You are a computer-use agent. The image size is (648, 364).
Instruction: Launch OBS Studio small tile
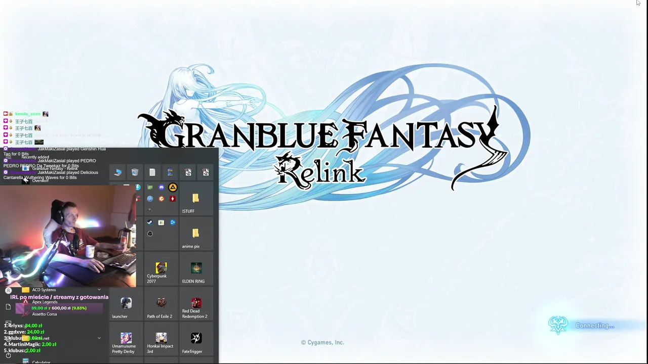150,234
